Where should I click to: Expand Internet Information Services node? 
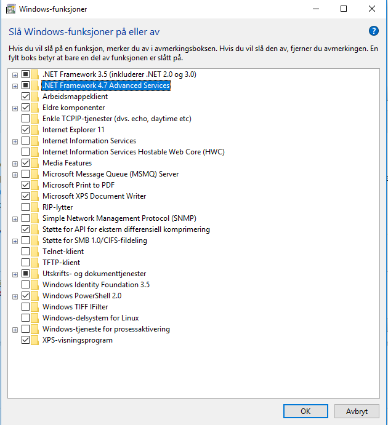click(x=15, y=141)
